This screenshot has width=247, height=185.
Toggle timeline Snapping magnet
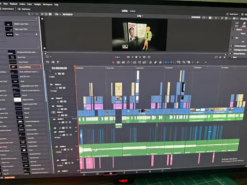pyautogui.click(x=150, y=62)
